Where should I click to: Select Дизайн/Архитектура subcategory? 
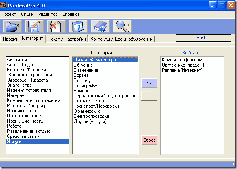106,60
